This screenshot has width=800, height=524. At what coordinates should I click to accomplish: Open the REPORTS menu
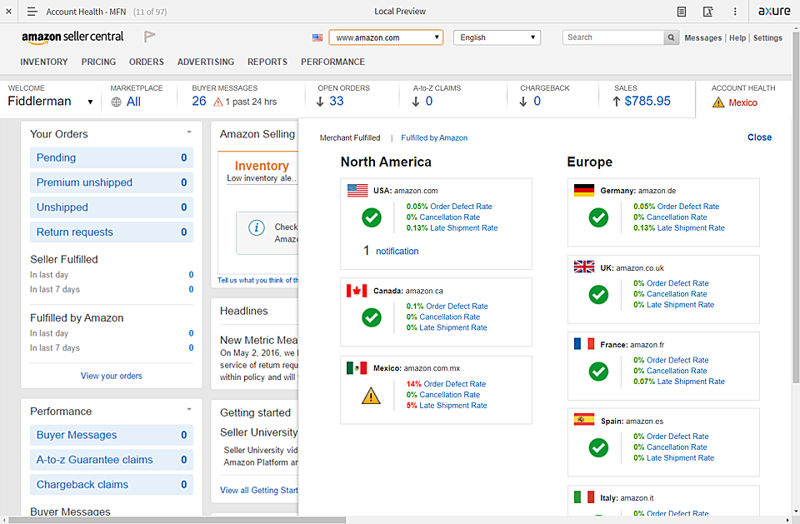point(267,62)
